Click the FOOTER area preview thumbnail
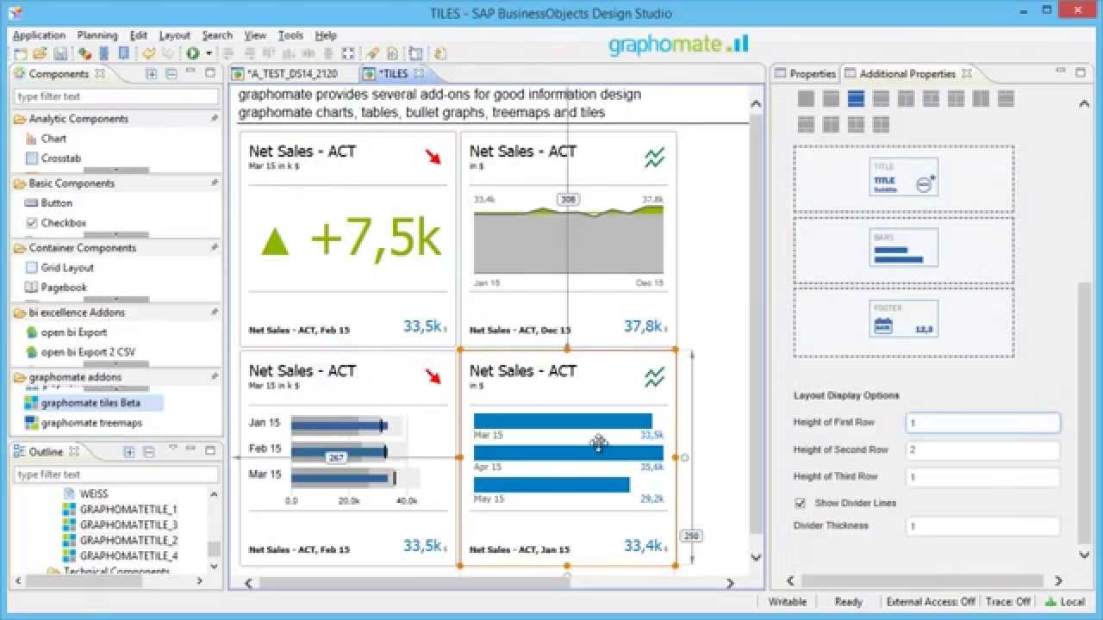Viewport: 1103px width, 620px height. pos(903,319)
